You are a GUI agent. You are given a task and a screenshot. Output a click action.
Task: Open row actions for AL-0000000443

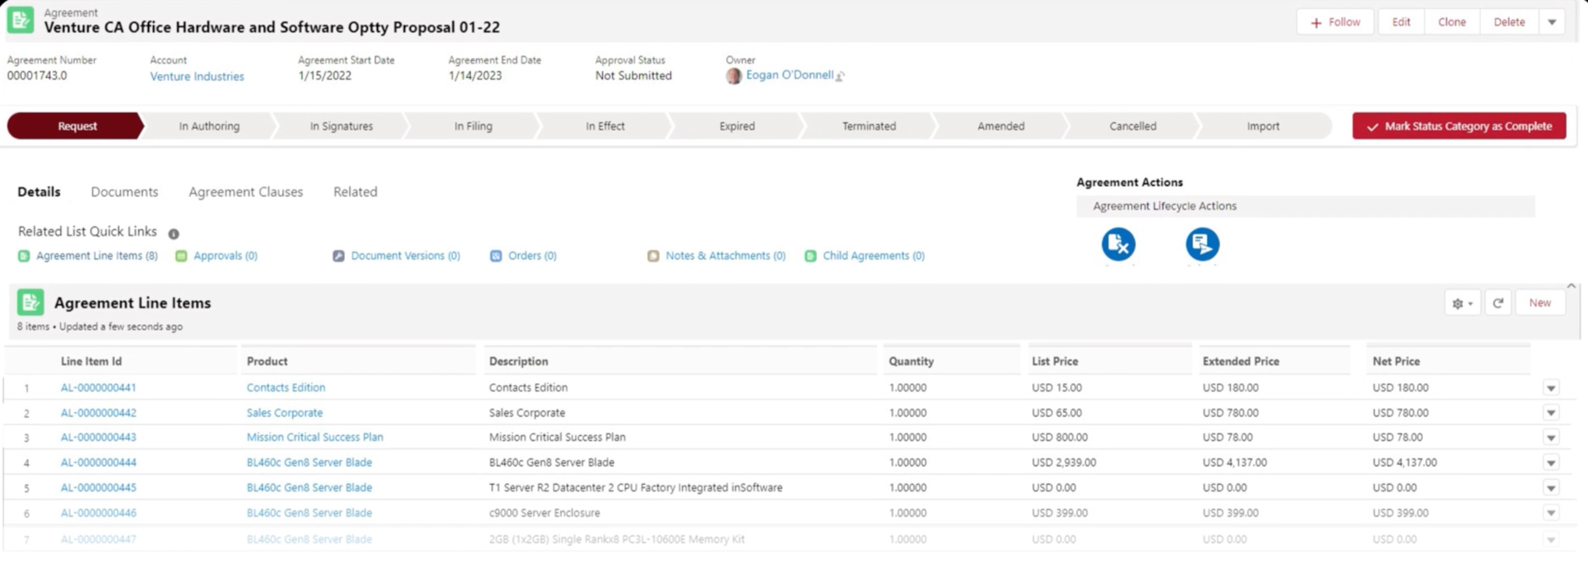pyautogui.click(x=1551, y=437)
